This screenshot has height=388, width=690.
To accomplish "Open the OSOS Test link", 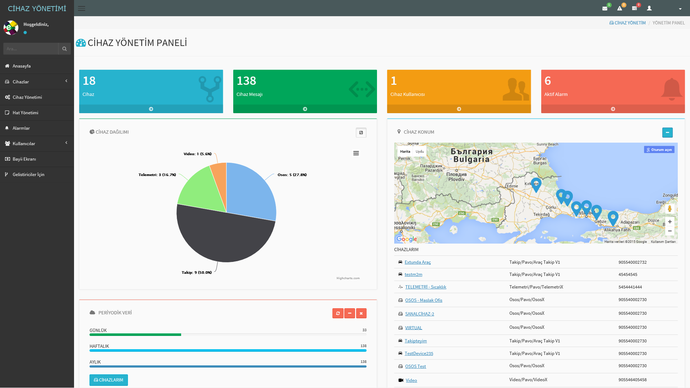I will pos(415,366).
